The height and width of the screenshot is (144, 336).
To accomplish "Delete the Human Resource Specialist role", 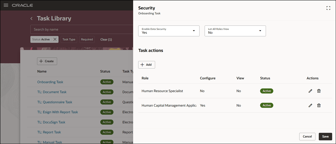I will [319, 91].
